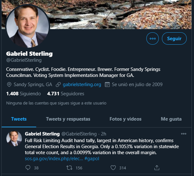194x176 pixels.
Task: Switch to Tweets y respuestas tab
Action: tap(68, 119)
